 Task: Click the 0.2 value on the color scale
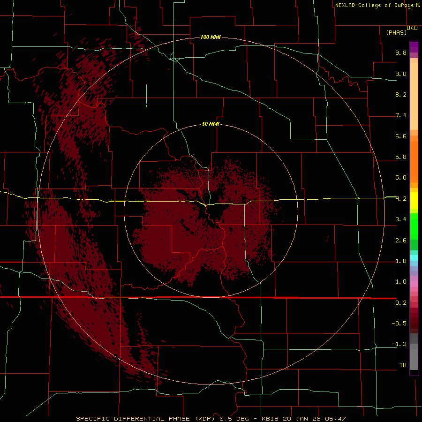pos(401,303)
